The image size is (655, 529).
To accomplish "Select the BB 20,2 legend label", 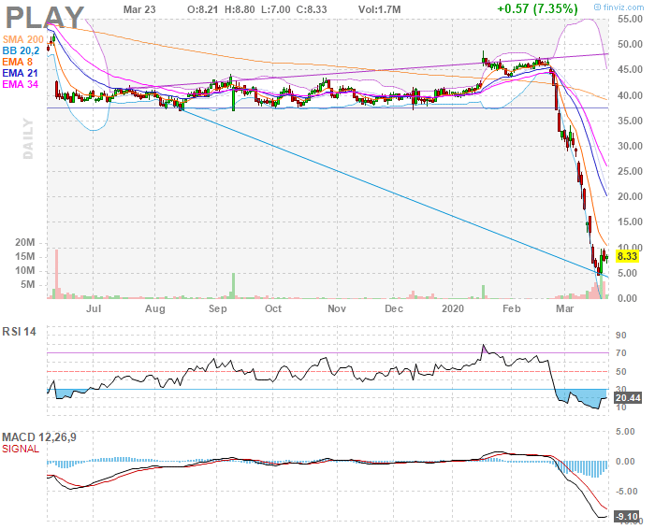I will pyautogui.click(x=21, y=50).
